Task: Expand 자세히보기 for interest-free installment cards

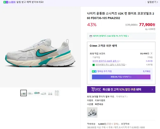Action: 122,96
